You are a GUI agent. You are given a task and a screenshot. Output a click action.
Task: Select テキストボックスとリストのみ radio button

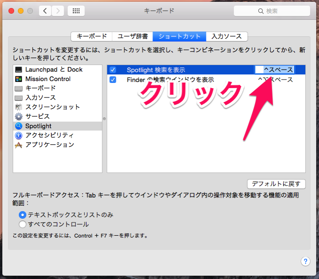(x=23, y=215)
